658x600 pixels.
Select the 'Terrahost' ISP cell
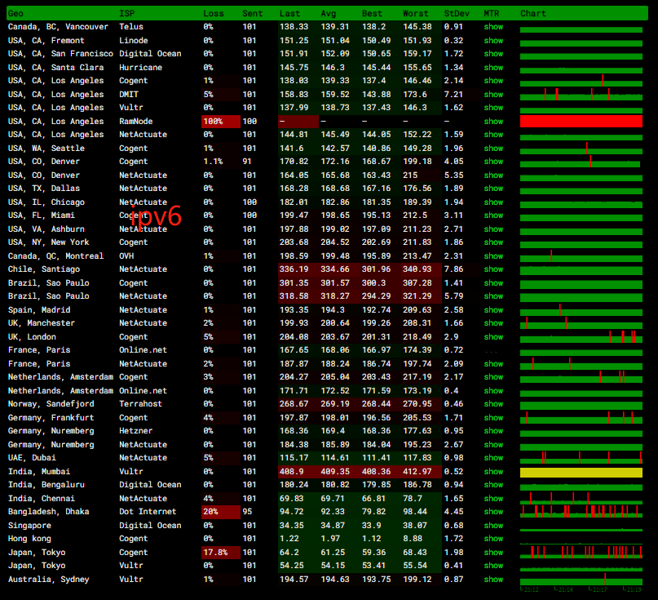[140, 404]
